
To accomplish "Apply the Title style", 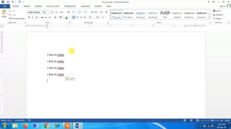I will coord(165,15).
